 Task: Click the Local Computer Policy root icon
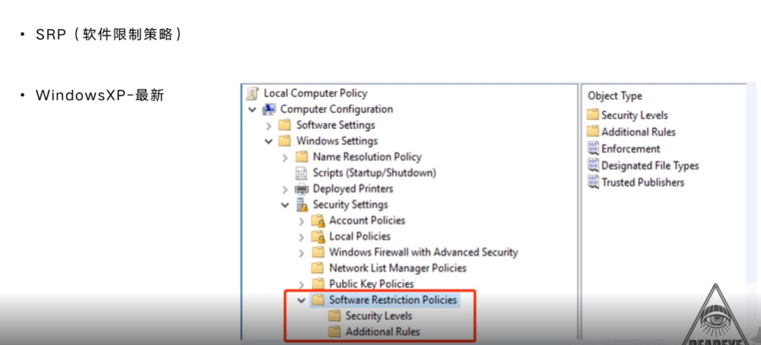click(252, 93)
